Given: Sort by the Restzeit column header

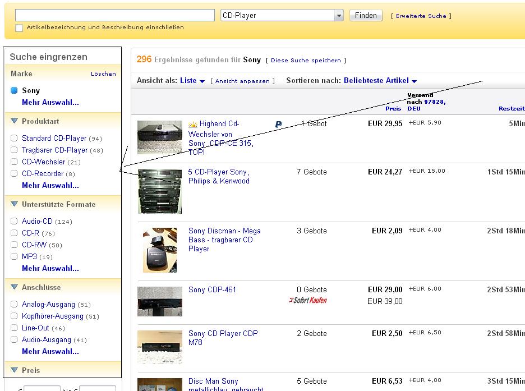Looking at the screenshot, I should (512, 108).
